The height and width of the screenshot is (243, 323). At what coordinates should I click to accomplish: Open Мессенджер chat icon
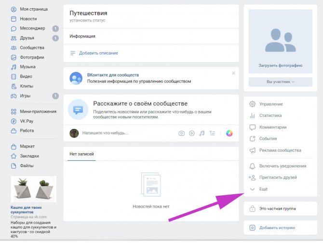pyautogui.click(x=13, y=29)
